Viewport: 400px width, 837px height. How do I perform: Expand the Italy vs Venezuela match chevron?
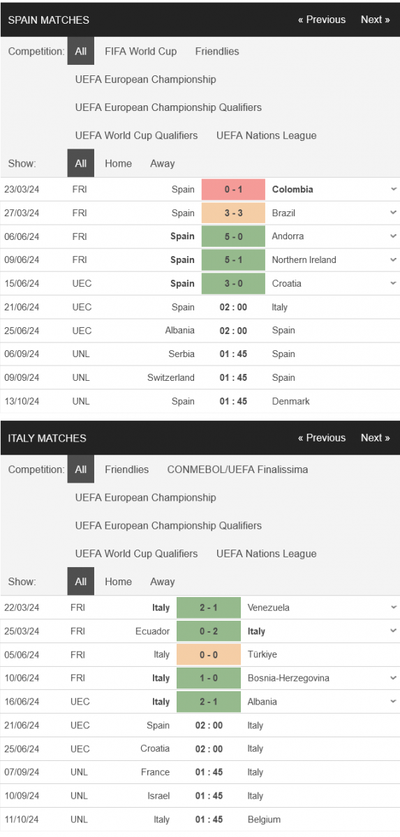393,608
